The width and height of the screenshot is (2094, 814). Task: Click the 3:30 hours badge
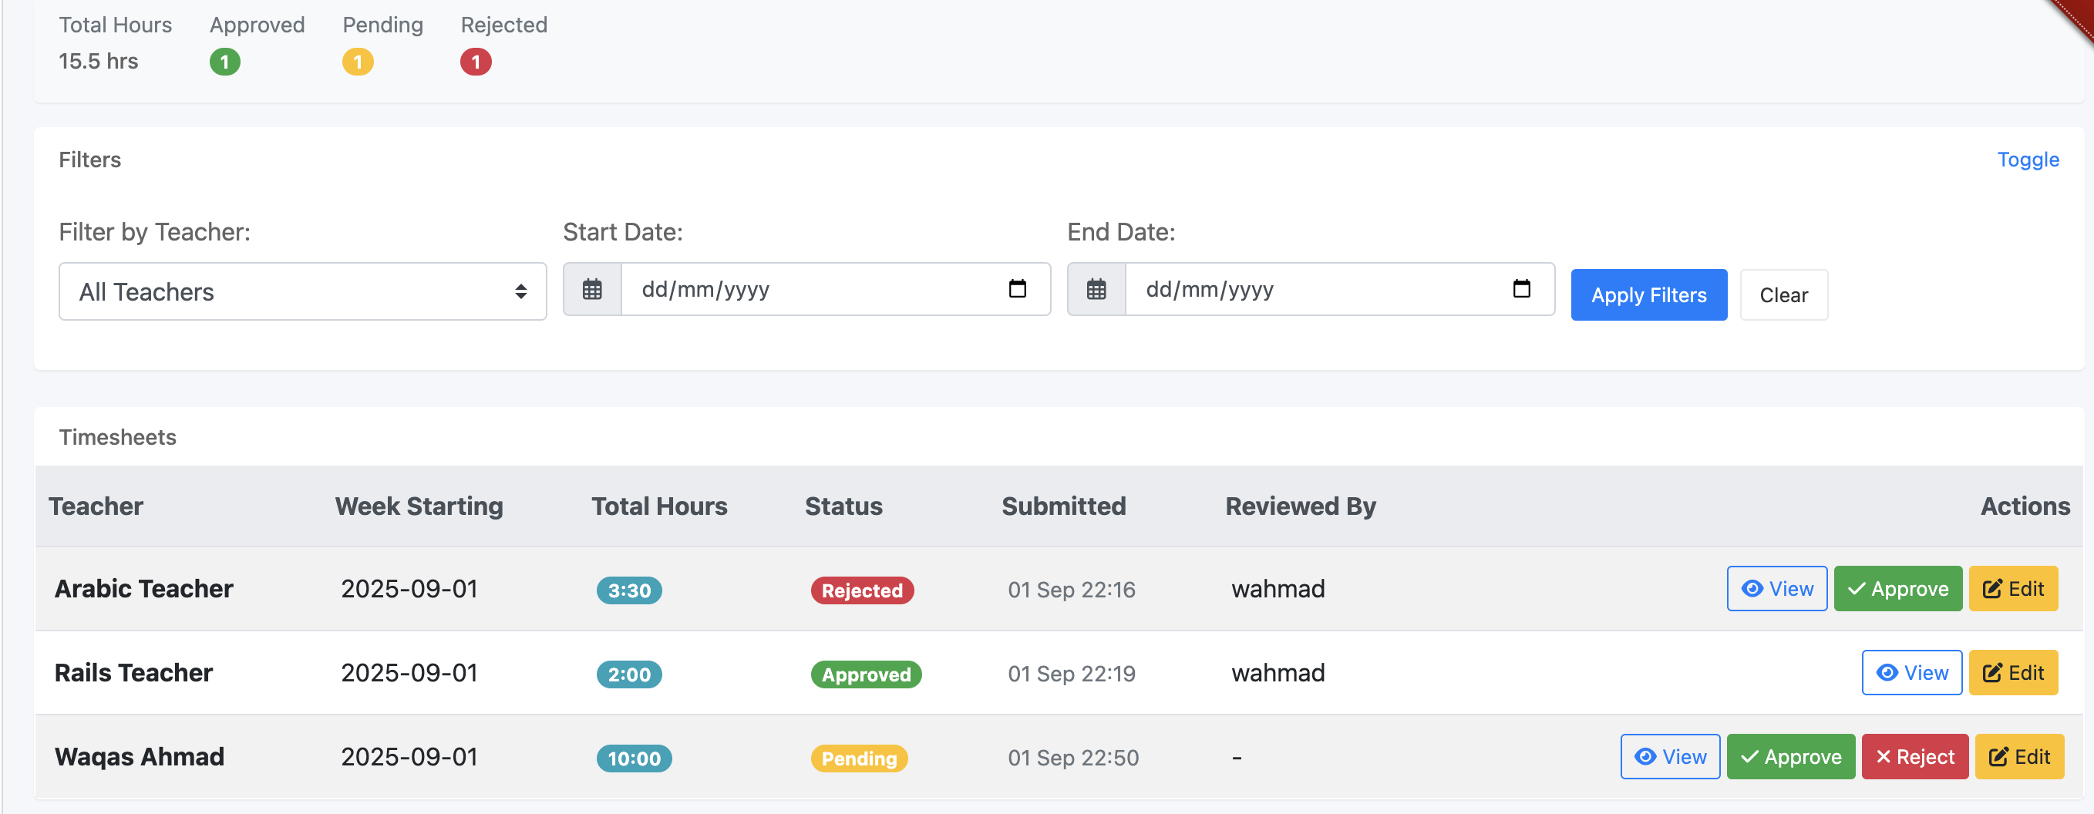[629, 590]
